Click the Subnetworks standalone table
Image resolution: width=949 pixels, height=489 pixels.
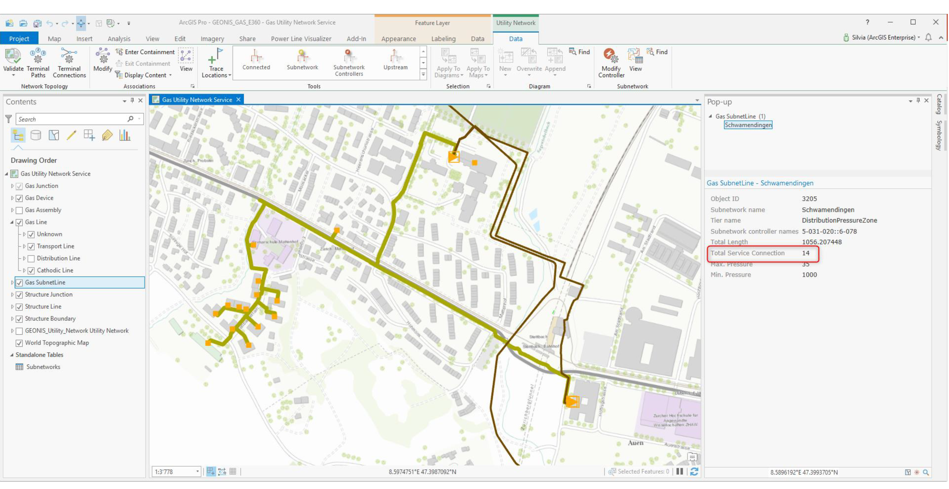(x=42, y=367)
